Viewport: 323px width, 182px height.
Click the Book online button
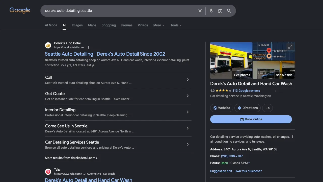click(x=251, y=119)
